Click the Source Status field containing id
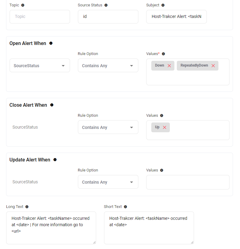This screenshot has height=249, width=240. [x=108, y=17]
